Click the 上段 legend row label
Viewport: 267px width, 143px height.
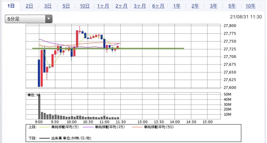32,127
